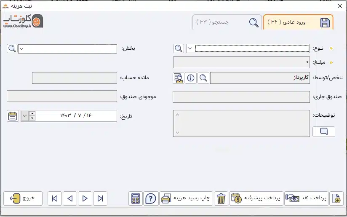347x217 pixels.
Task: Open the comment bubble button under توضیحات
Action: 324,131
